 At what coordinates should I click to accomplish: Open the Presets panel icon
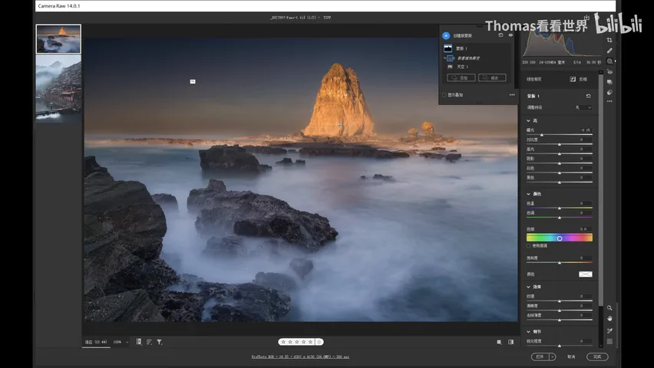tap(609, 92)
